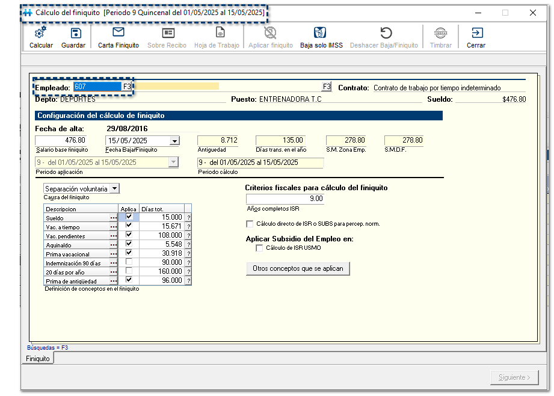The width and height of the screenshot is (554, 396).
Task: Click the Empleado number input field
Action: point(96,87)
